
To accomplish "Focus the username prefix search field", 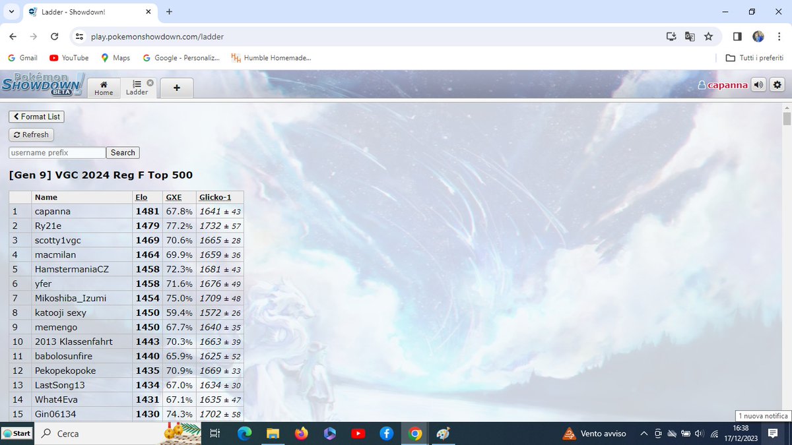I will (57, 152).
